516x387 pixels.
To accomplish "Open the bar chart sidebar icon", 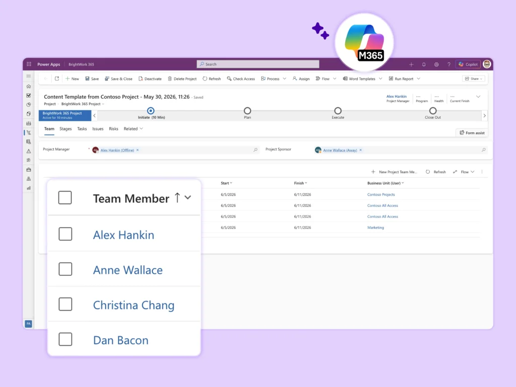I will click(x=29, y=188).
